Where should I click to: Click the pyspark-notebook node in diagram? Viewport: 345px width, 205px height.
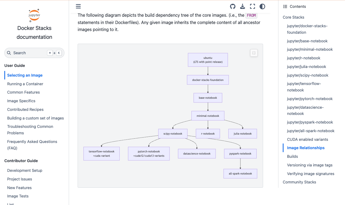[240, 154]
